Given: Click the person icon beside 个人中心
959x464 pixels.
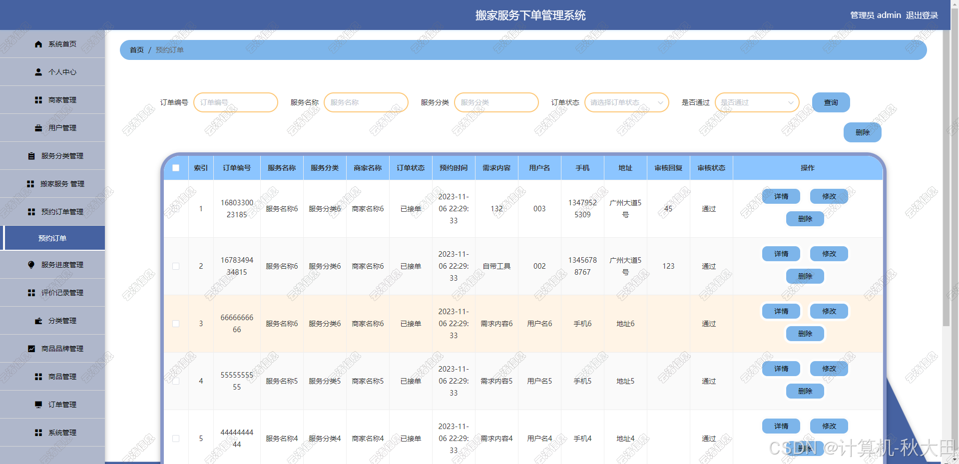Looking at the screenshot, I should pos(38,72).
